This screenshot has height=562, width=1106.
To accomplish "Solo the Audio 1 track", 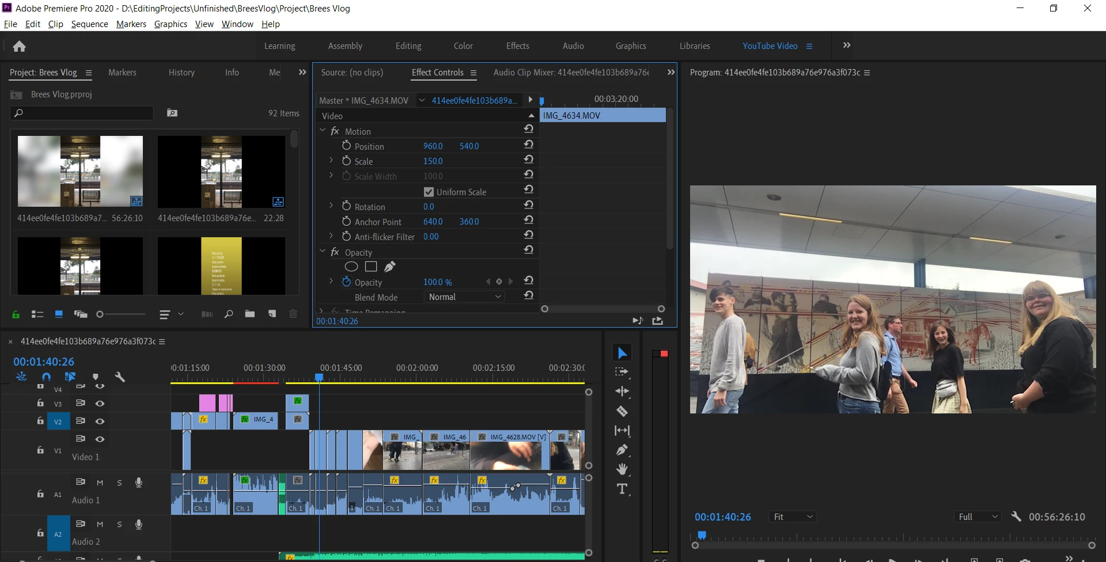I will [119, 483].
